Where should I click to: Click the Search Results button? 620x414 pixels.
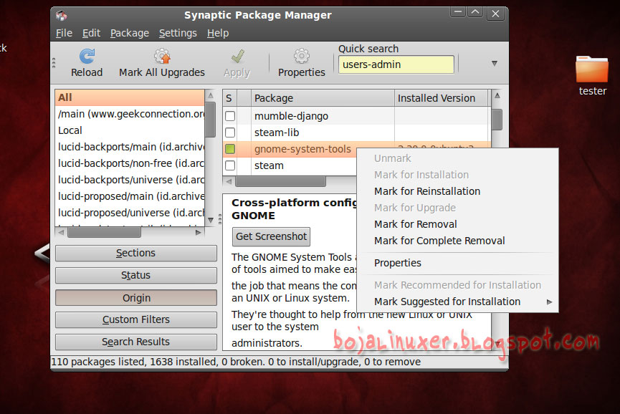coord(136,342)
